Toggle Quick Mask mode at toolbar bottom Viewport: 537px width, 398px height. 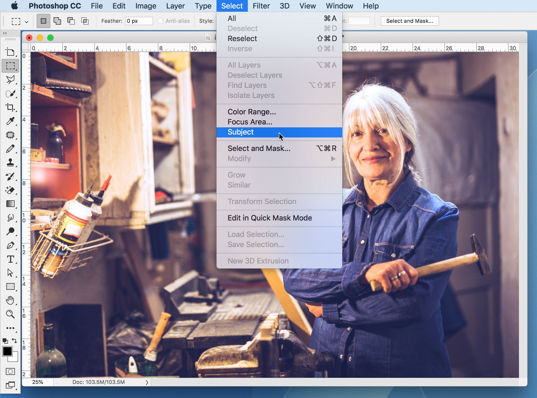(10, 371)
